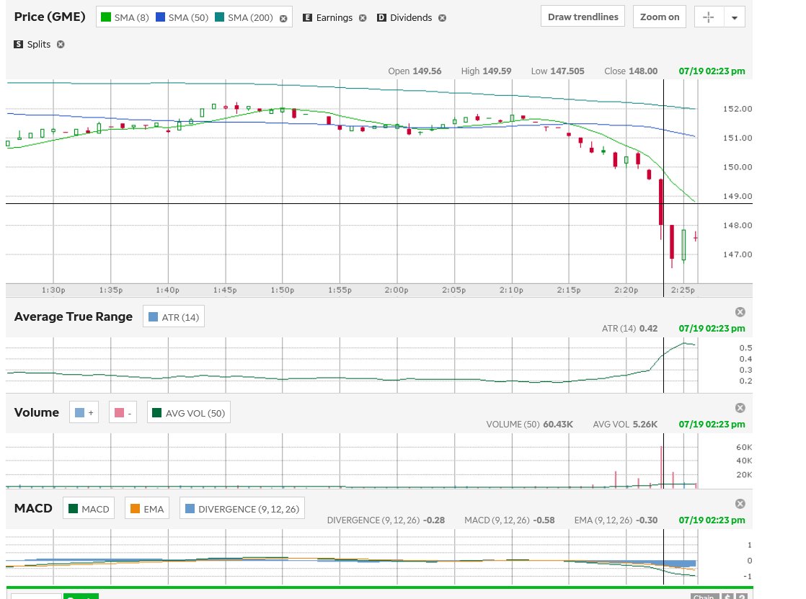Click the Earnings 'E' event icon
Viewport: 806px width, 599px height.
pyautogui.click(x=307, y=17)
